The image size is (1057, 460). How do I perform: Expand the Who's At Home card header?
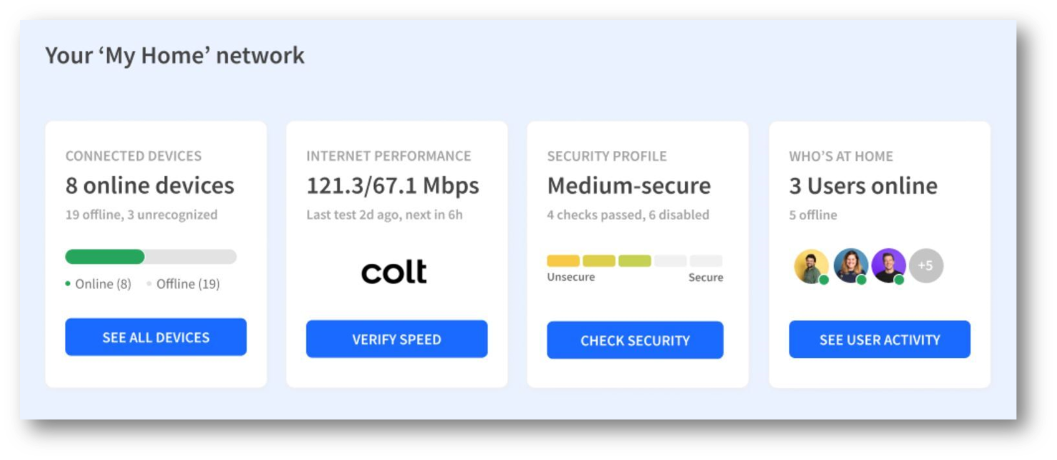click(x=842, y=156)
